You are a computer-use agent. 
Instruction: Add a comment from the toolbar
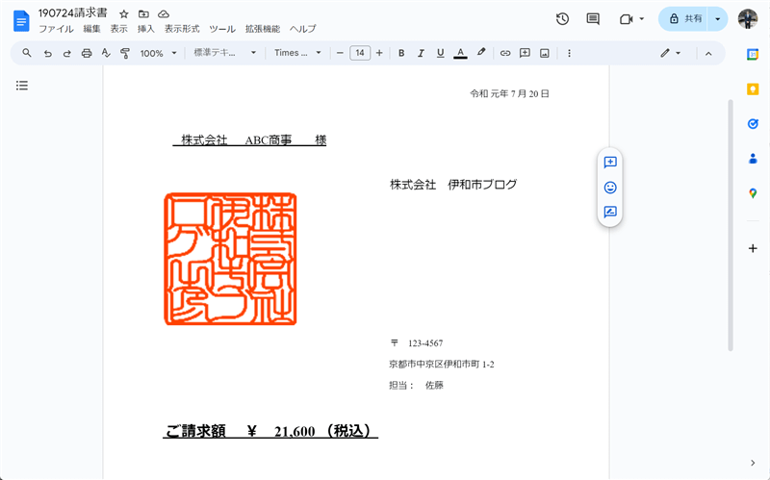tap(525, 53)
